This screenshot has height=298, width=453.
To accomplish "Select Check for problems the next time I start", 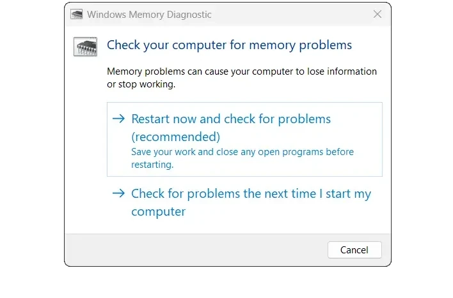I will [x=244, y=202].
